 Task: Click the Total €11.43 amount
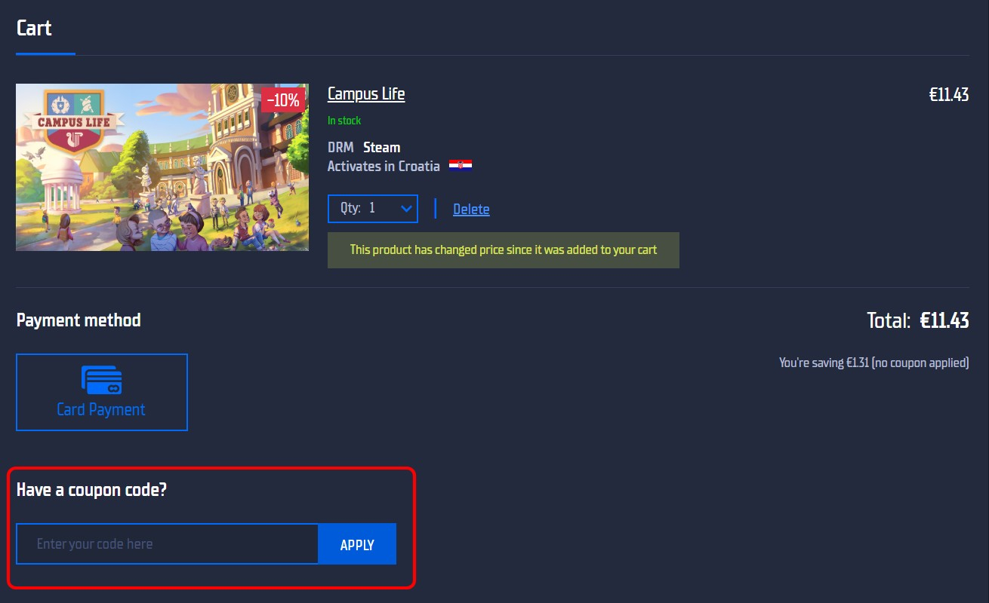pos(944,320)
